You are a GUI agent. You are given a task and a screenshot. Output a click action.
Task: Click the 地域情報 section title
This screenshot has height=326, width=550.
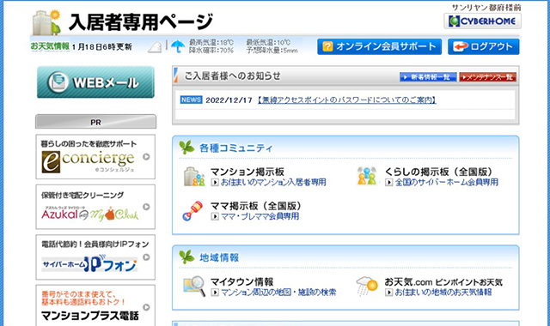coord(219,257)
